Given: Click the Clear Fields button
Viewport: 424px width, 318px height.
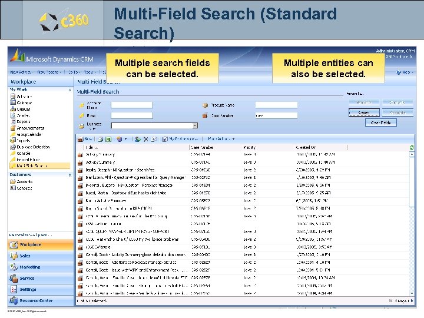Looking at the screenshot, I should tap(381, 122).
